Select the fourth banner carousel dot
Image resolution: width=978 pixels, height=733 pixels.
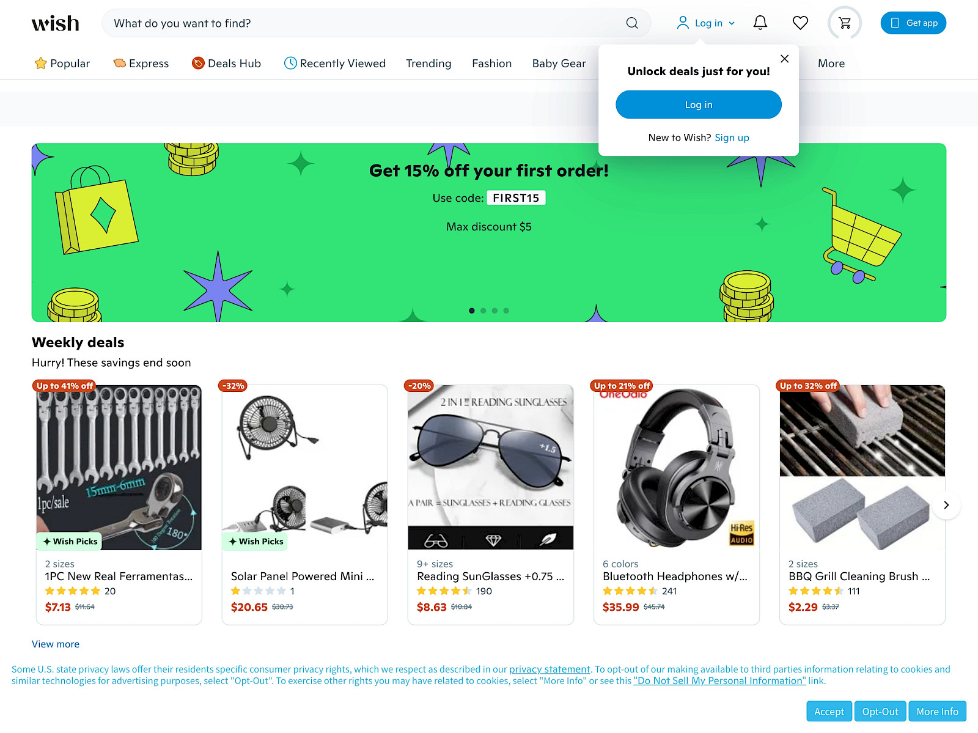click(x=506, y=311)
